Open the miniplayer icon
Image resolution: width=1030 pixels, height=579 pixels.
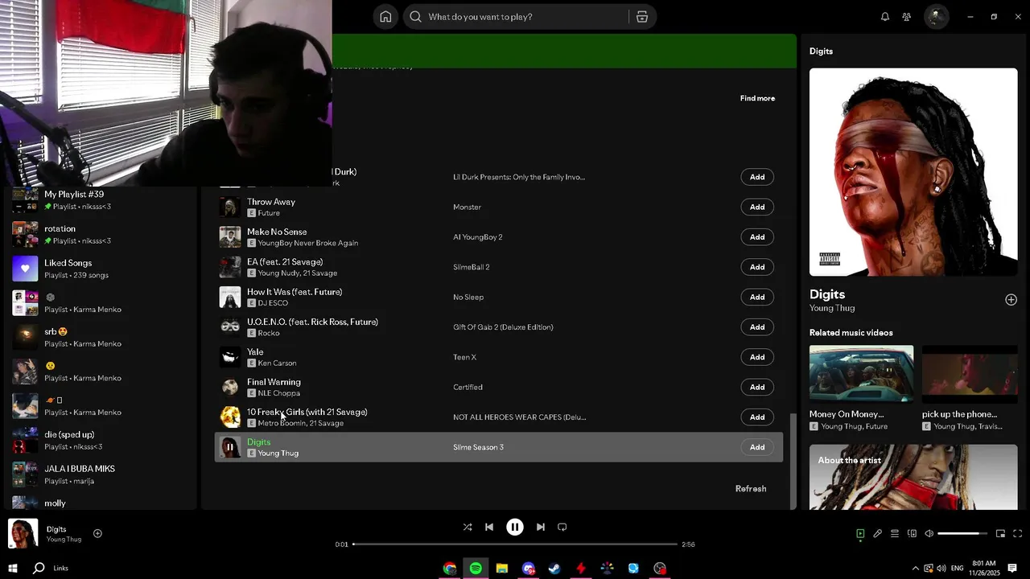point(1000,534)
